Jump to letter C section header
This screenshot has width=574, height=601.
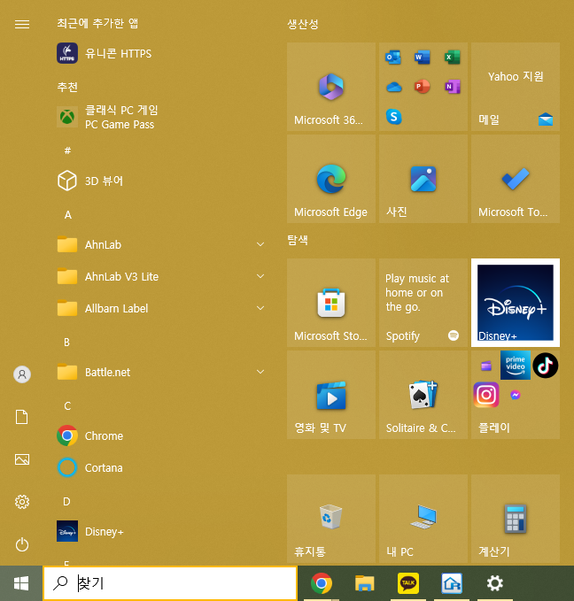(67, 406)
